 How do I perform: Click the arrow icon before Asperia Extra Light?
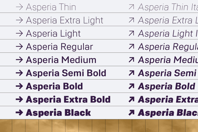19,20
